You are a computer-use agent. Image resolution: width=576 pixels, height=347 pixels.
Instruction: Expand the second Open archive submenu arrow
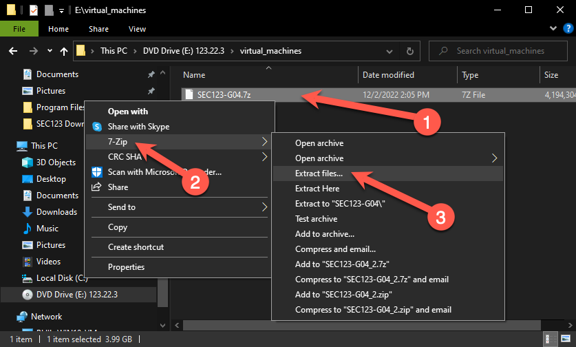pos(495,158)
